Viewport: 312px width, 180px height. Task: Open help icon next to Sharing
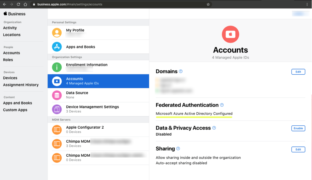178,148
